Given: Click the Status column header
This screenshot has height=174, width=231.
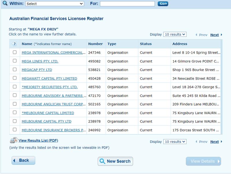Looking at the screenshot, I should pos(146,44).
